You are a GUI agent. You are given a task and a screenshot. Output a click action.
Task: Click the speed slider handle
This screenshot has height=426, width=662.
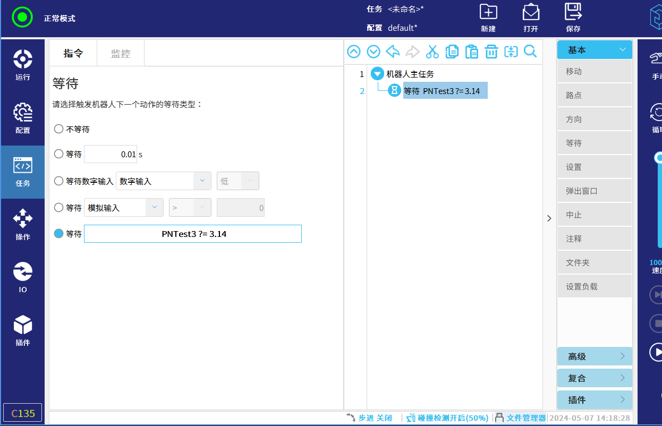pos(659,157)
